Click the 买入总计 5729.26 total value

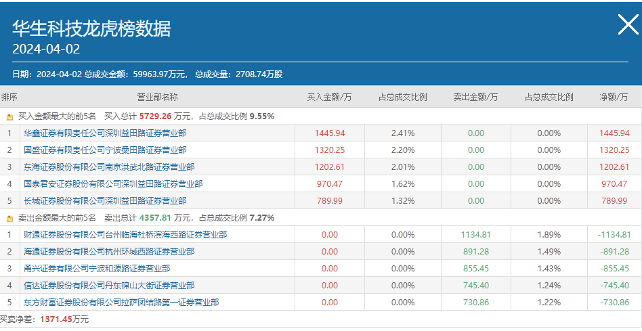[155, 116]
